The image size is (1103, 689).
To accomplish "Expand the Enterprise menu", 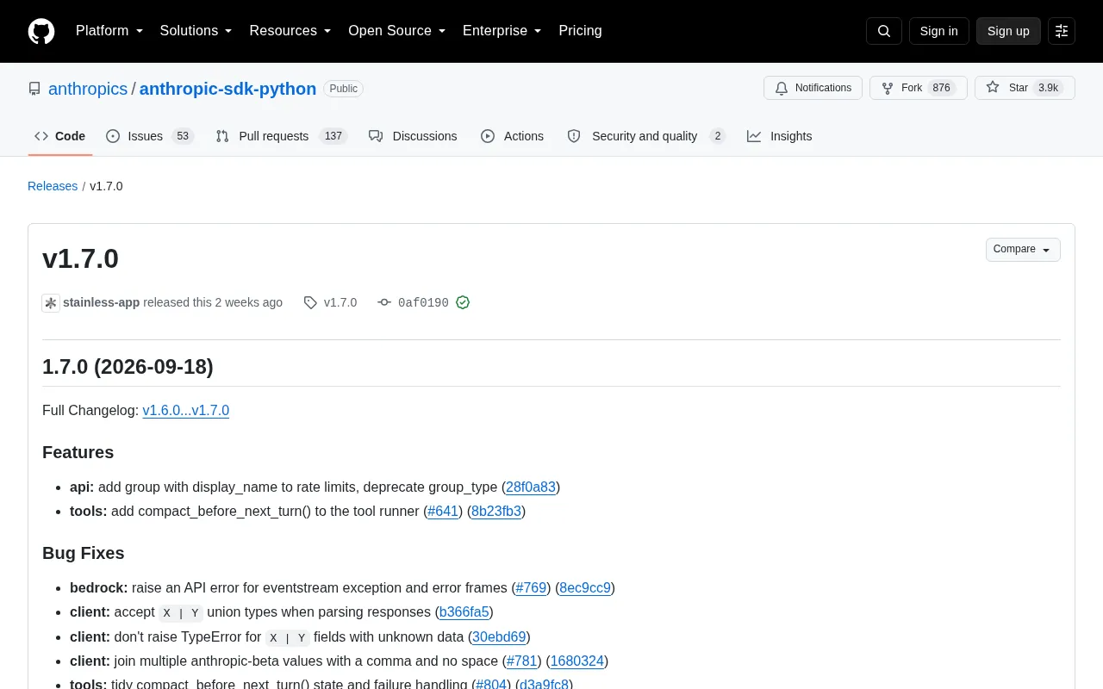I will pyautogui.click(x=502, y=31).
